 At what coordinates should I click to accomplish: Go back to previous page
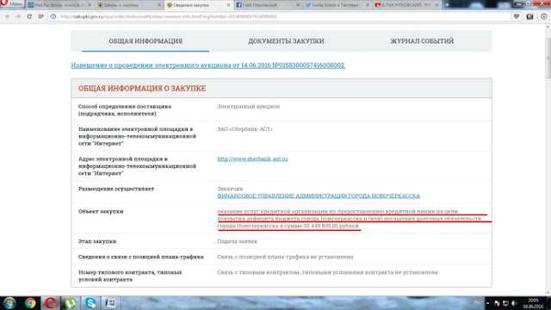(x=8, y=16)
